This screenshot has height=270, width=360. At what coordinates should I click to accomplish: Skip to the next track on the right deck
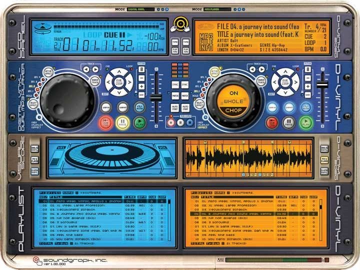pyautogui.click(x=261, y=69)
